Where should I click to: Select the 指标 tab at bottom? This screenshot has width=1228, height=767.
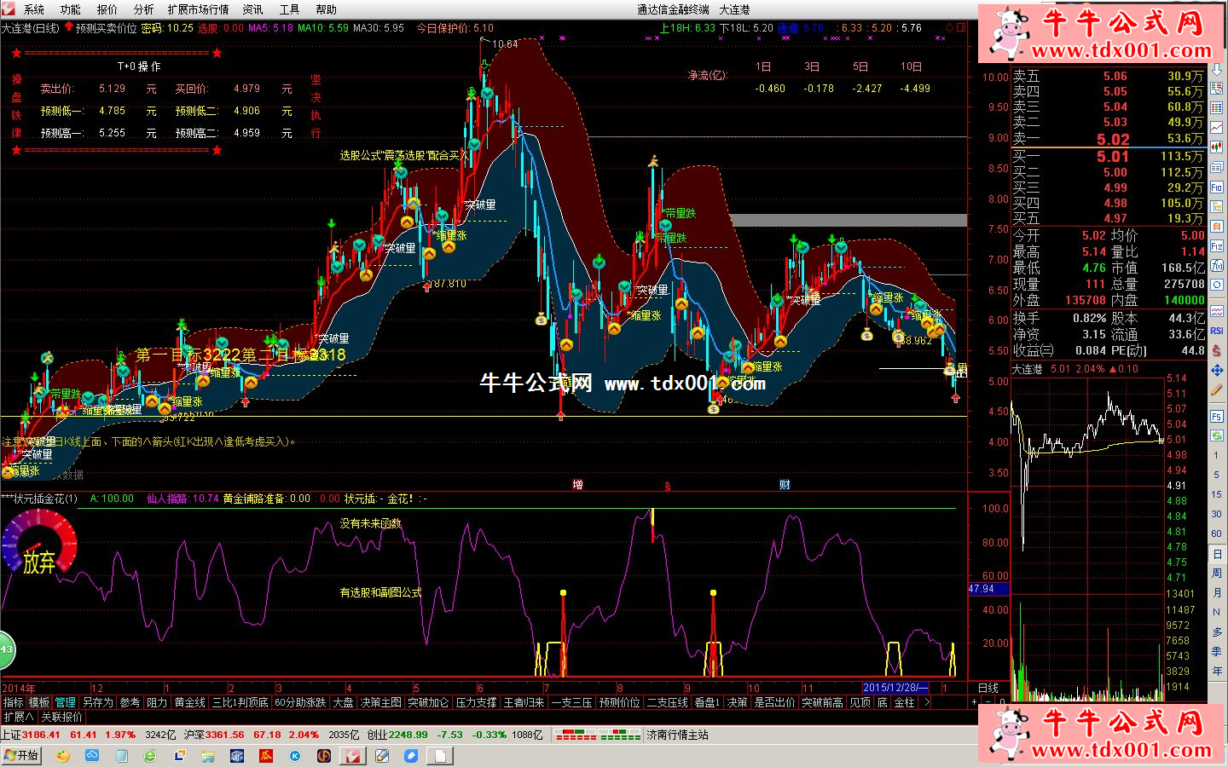pos(14,702)
